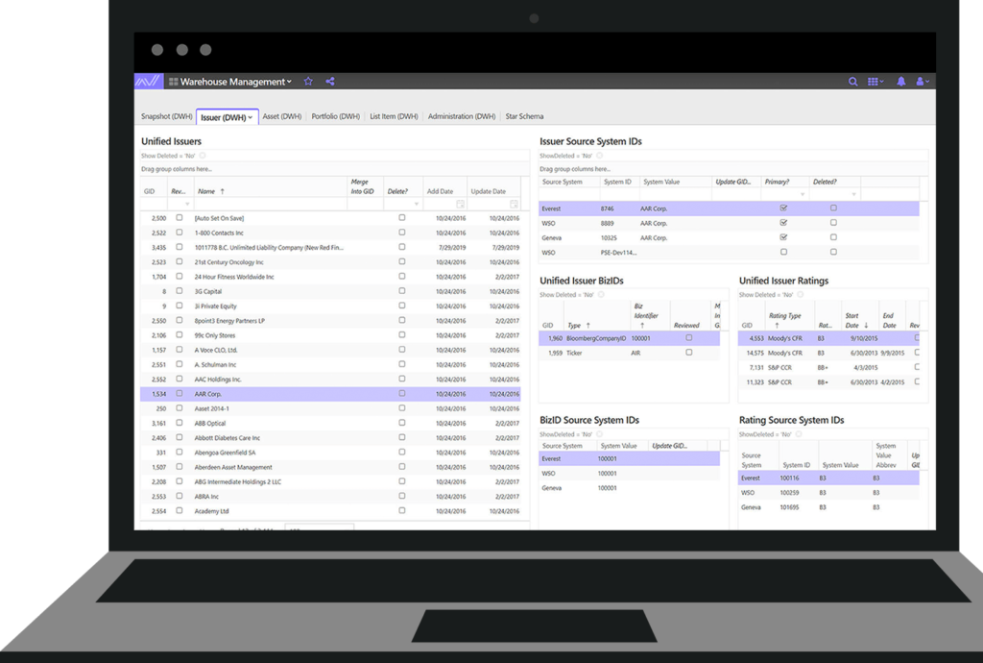Open notifications via the bell icon
The width and height of the screenshot is (983, 663).
(900, 82)
